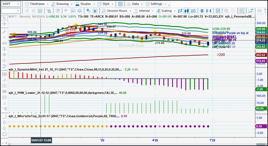The height and width of the screenshot is (146, 268).
Task: Click the 202.52 price axis label
Action: [261, 55]
